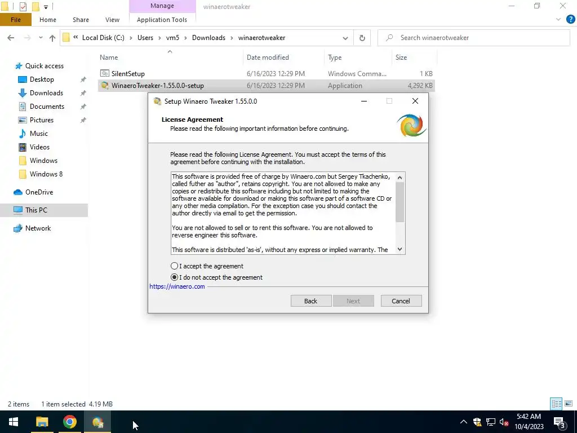Open Videos in the sidebar
Screen dimensions: 577x433
pos(39,147)
